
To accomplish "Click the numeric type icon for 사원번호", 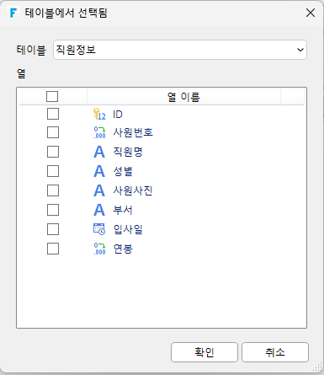I will coord(99,132).
